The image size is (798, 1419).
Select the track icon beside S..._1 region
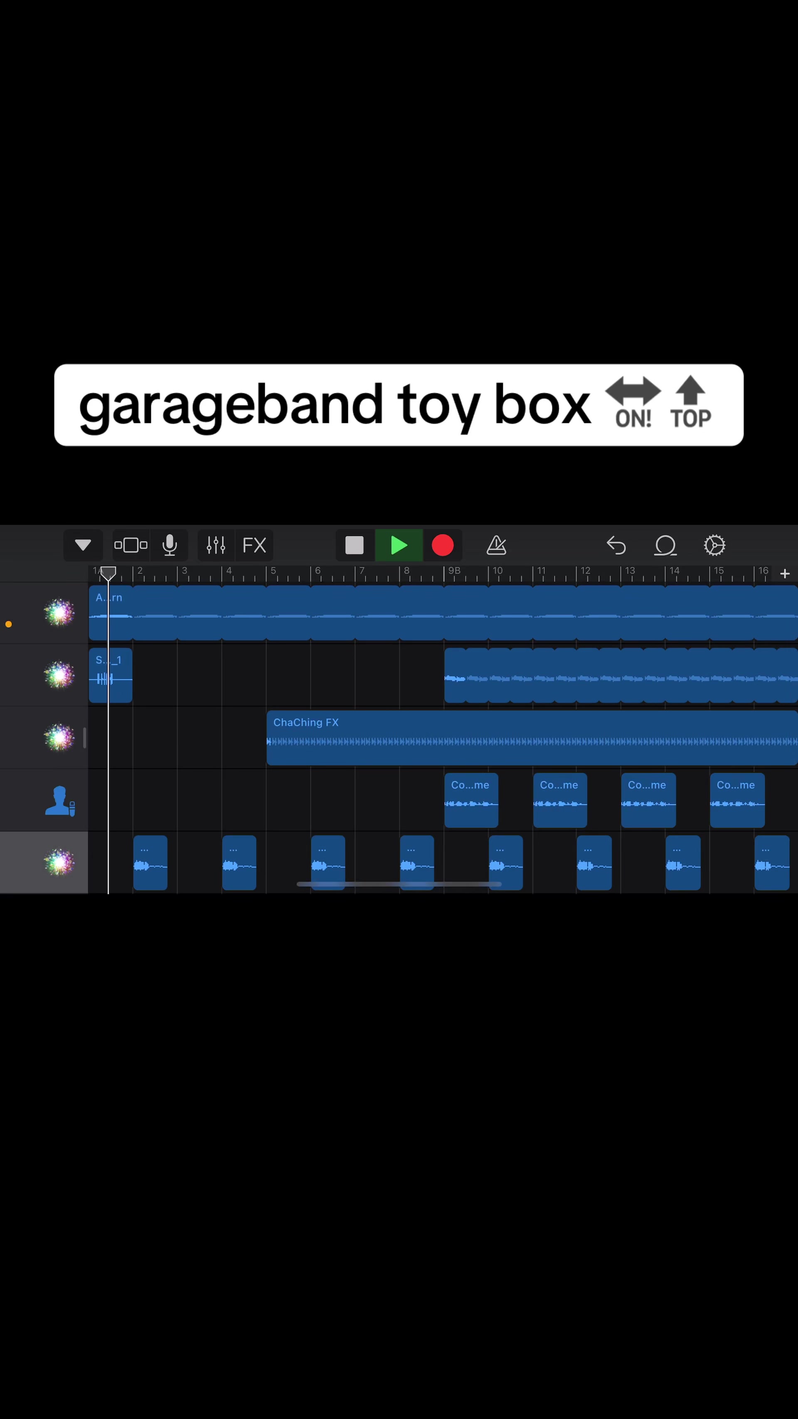(59, 675)
